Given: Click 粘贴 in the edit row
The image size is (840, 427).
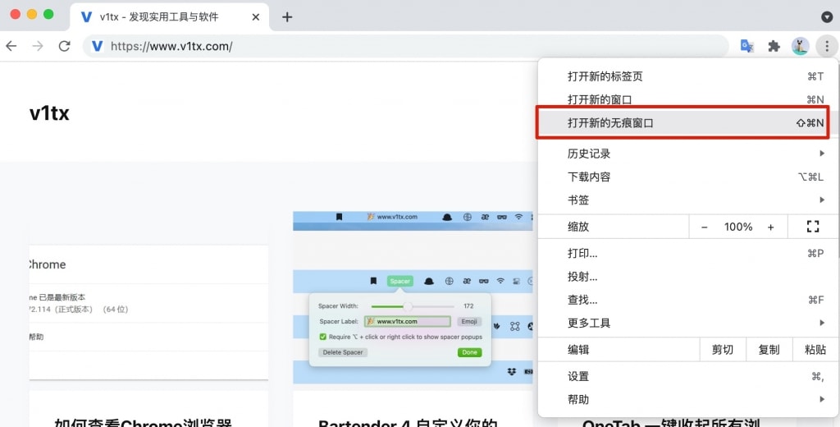Looking at the screenshot, I should coord(815,350).
